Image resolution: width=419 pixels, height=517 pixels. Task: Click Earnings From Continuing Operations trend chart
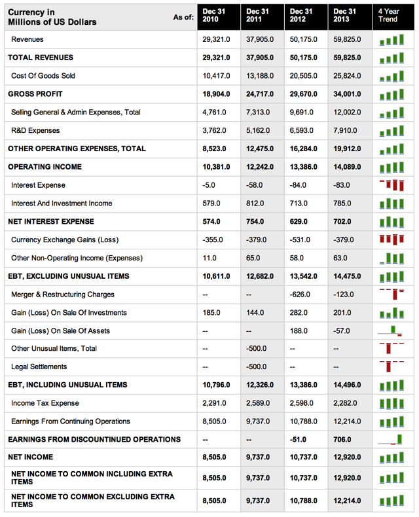click(392, 421)
